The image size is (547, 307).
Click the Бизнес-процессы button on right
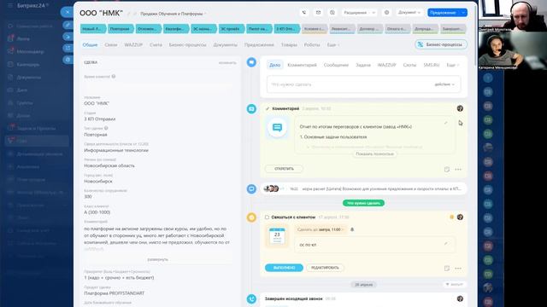441,44
